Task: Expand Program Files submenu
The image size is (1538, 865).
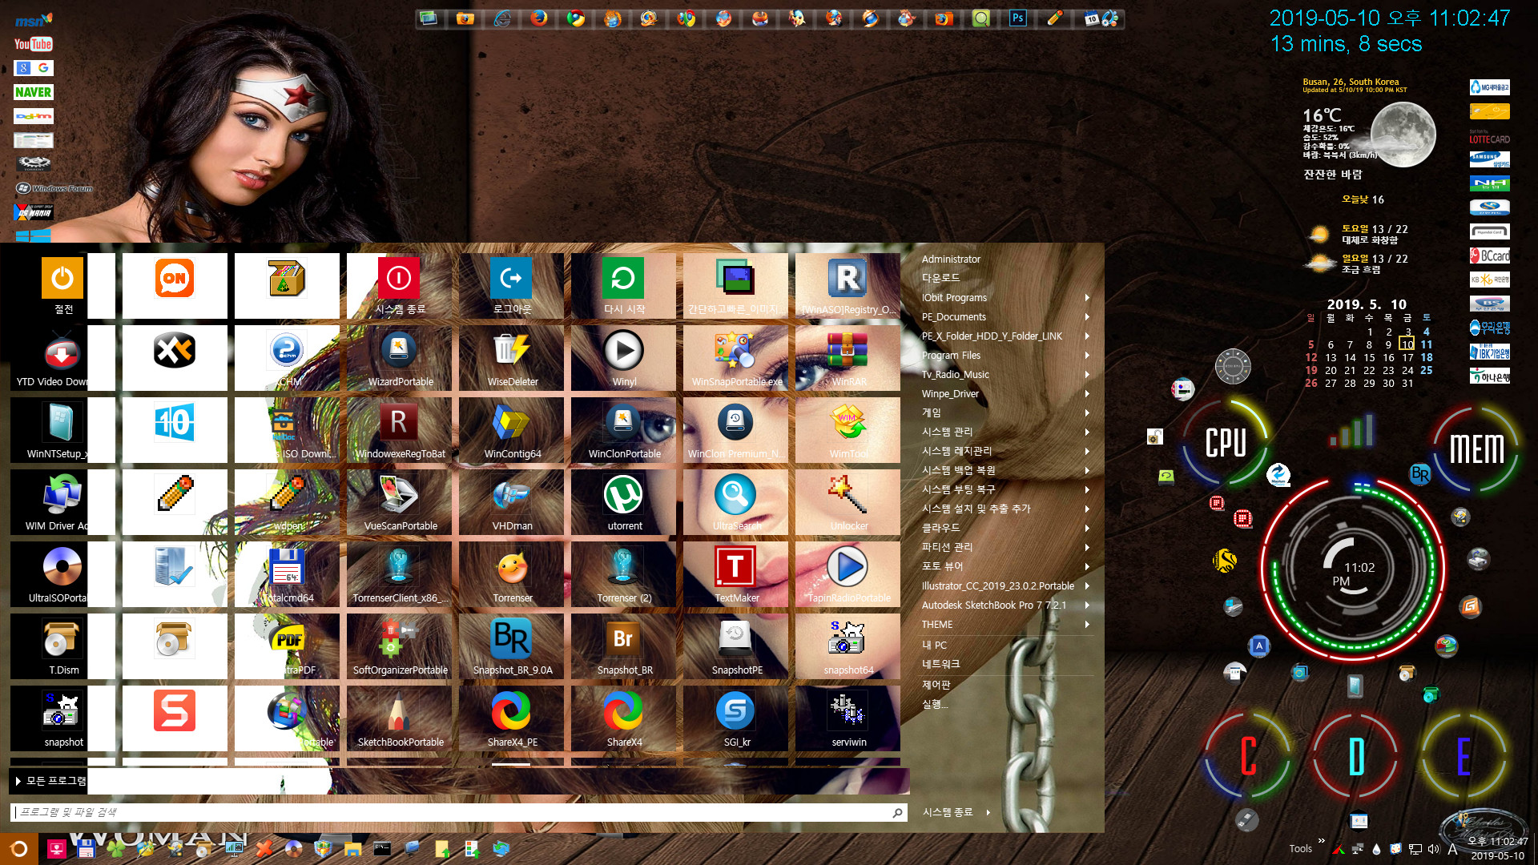Action: click(x=1005, y=355)
